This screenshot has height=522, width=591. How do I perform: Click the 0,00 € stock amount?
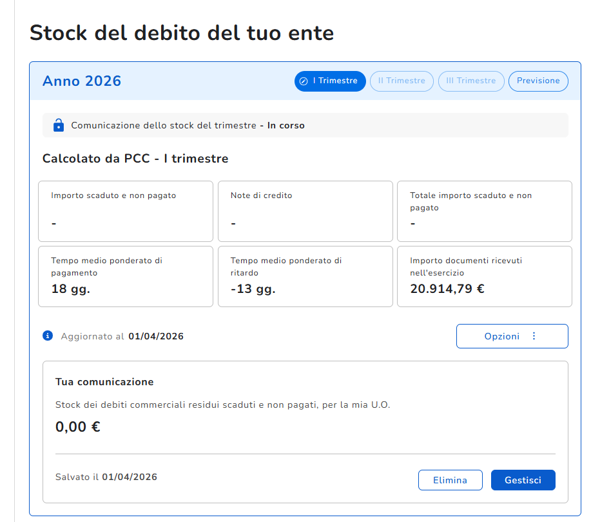tap(78, 427)
